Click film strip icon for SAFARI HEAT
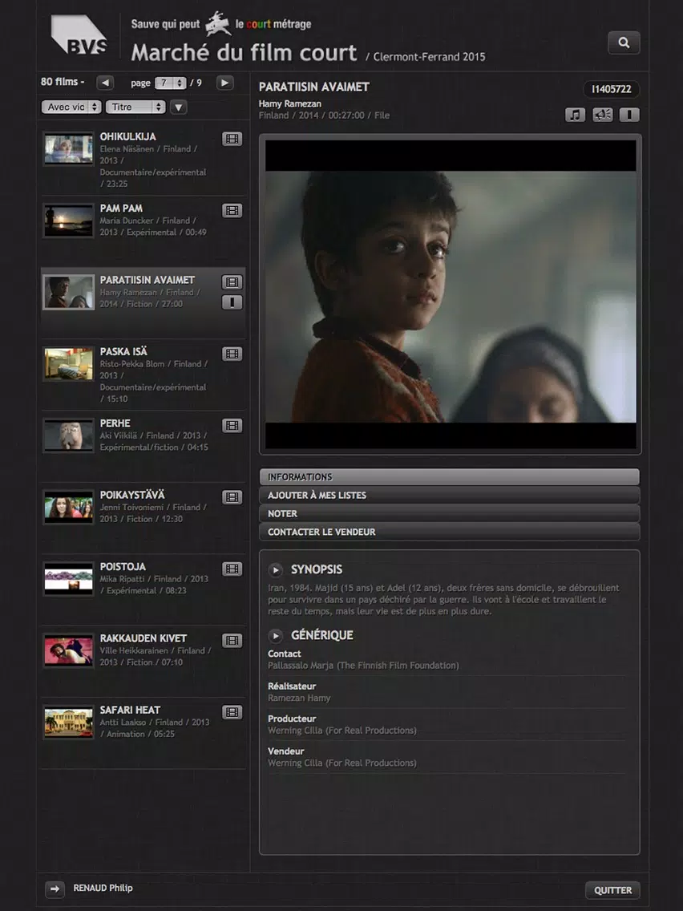The width and height of the screenshot is (683, 911). click(x=232, y=712)
